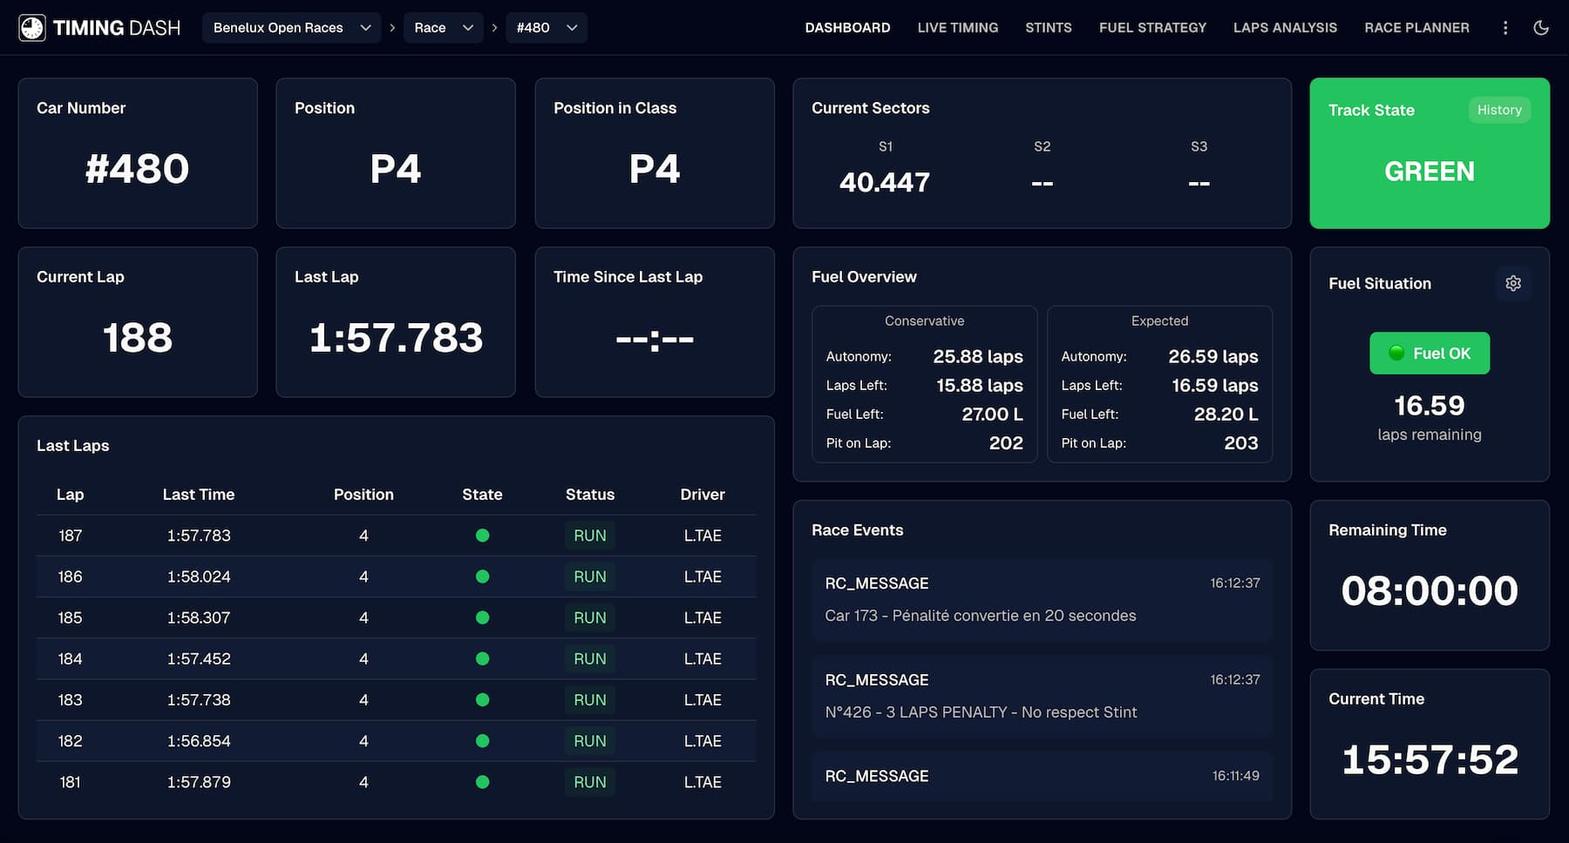Toggle dark mode with the moon icon
Image resolution: width=1569 pixels, height=843 pixels.
1541,27
